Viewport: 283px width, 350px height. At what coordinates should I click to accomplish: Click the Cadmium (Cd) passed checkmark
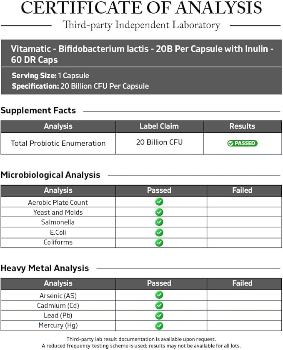point(159,305)
